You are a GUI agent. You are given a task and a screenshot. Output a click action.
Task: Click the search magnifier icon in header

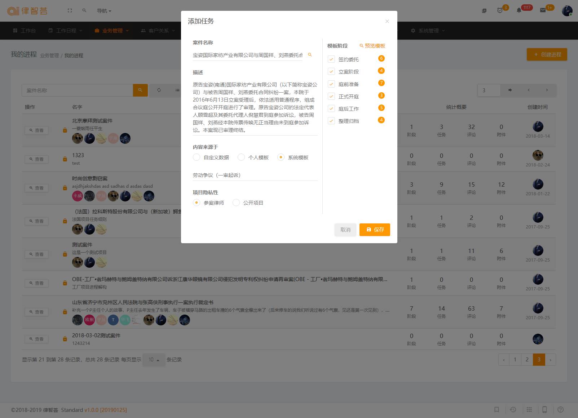[x=84, y=11]
